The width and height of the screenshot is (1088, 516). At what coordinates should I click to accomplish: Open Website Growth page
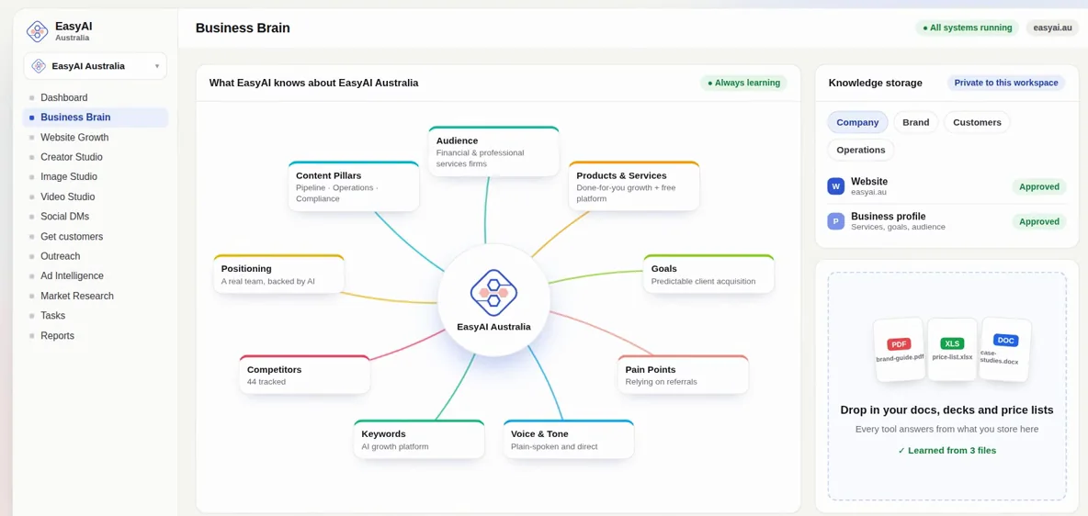pos(95,138)
